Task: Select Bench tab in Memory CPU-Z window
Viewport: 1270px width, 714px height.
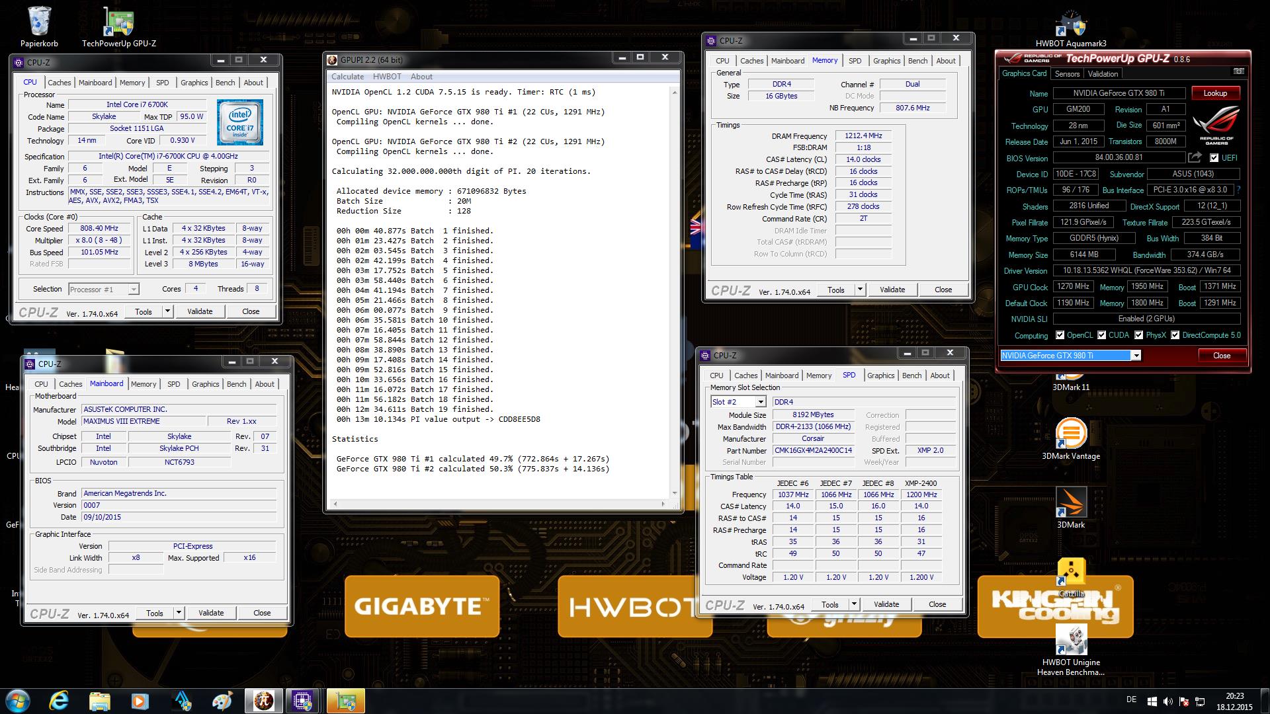Action: (917, 61)
